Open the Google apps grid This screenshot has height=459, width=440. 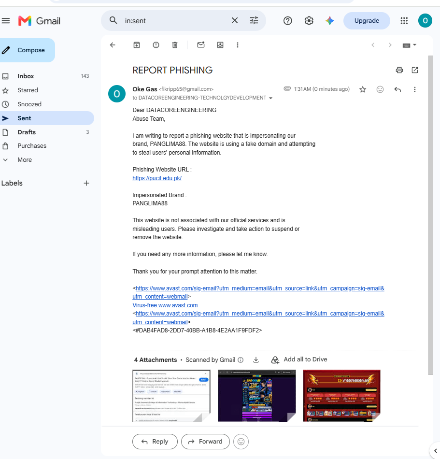[404, 21]
